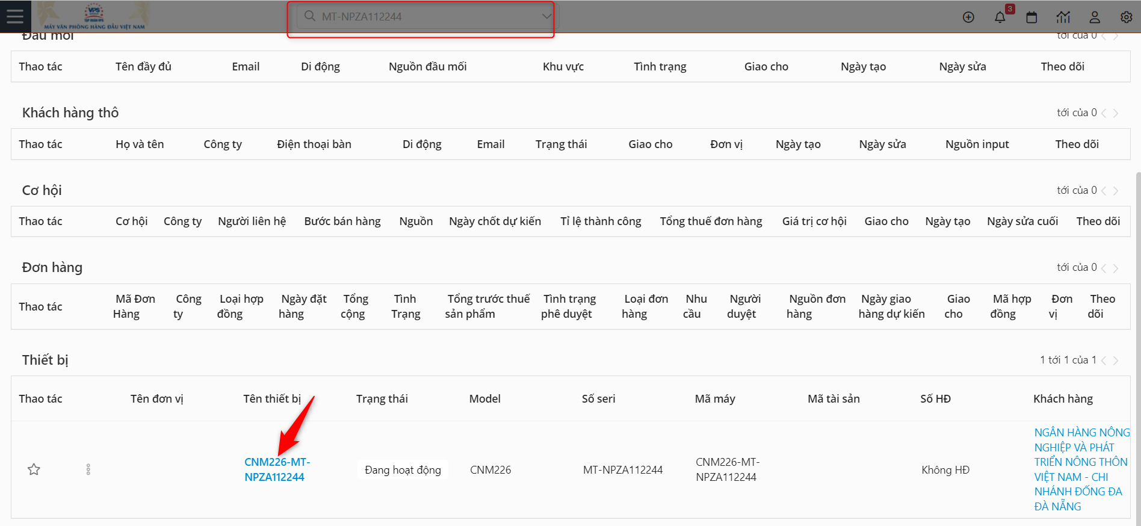Click Tỉ lệ thành công column header

[x=601, y=221]
